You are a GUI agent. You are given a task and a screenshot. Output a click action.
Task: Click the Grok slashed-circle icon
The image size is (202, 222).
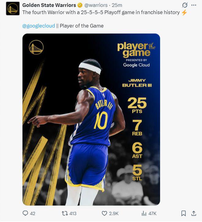[x=185, y=5]
